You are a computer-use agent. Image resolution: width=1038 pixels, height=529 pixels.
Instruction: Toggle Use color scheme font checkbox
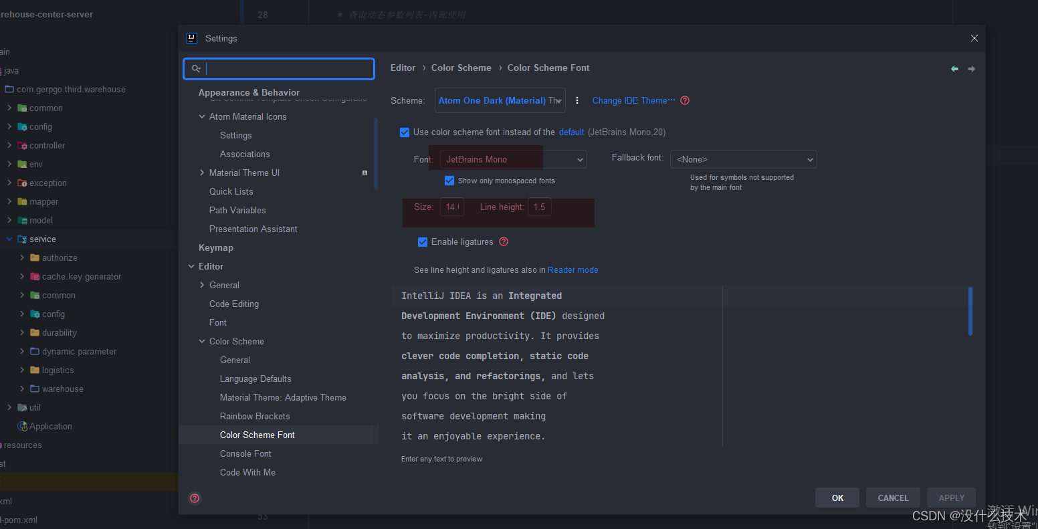tap(405, 132)
